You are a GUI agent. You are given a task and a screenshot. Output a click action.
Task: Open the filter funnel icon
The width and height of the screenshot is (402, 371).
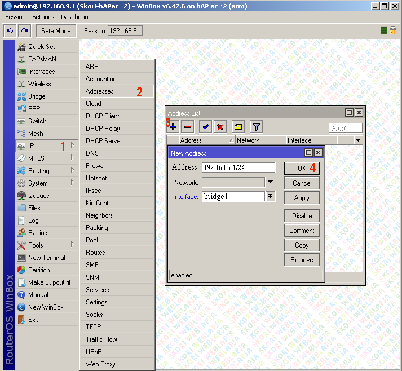pyautogui.click(x=256, y=127)
